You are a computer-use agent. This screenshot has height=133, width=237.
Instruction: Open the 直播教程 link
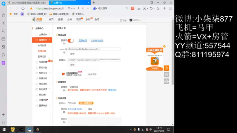(x=83, y=40)
